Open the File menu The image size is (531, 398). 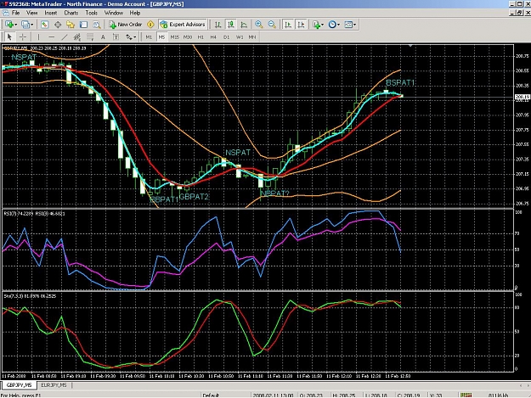[x=15, y=13]
